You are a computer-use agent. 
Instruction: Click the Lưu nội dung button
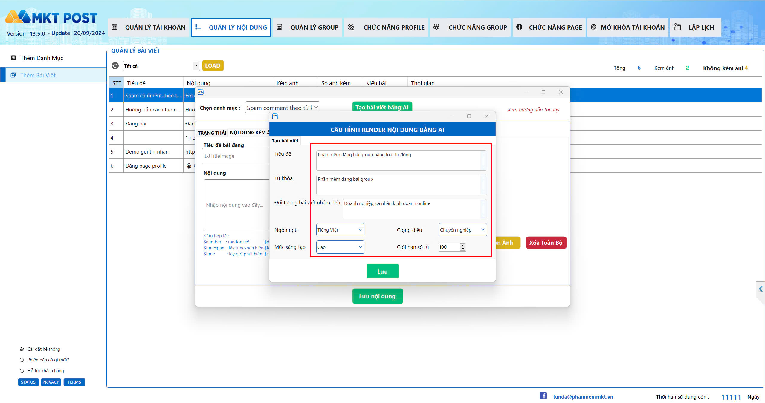[x=377, y=296]
